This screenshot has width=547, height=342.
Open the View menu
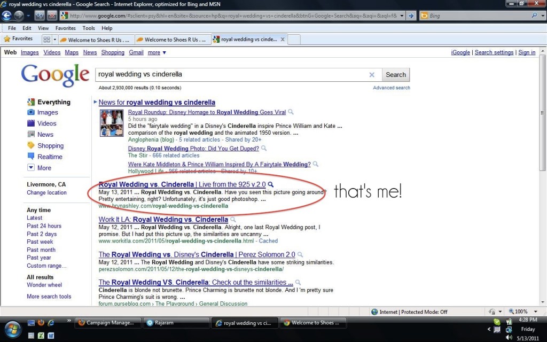click(43, 28)
